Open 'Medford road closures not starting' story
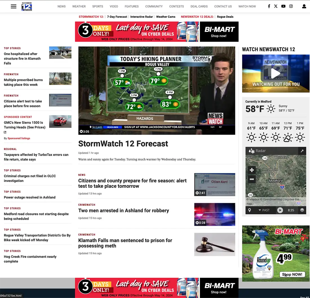The height and width of the screenshot is (298, 310). click(x=36, y=216)
